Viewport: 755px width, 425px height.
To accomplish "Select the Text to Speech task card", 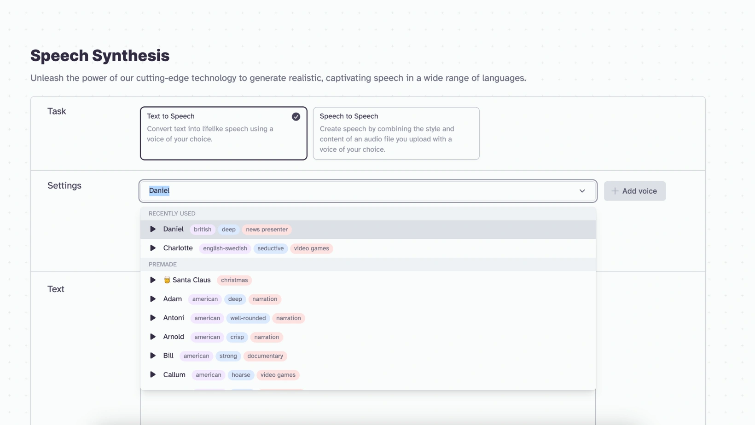I will tap(224, 133).
